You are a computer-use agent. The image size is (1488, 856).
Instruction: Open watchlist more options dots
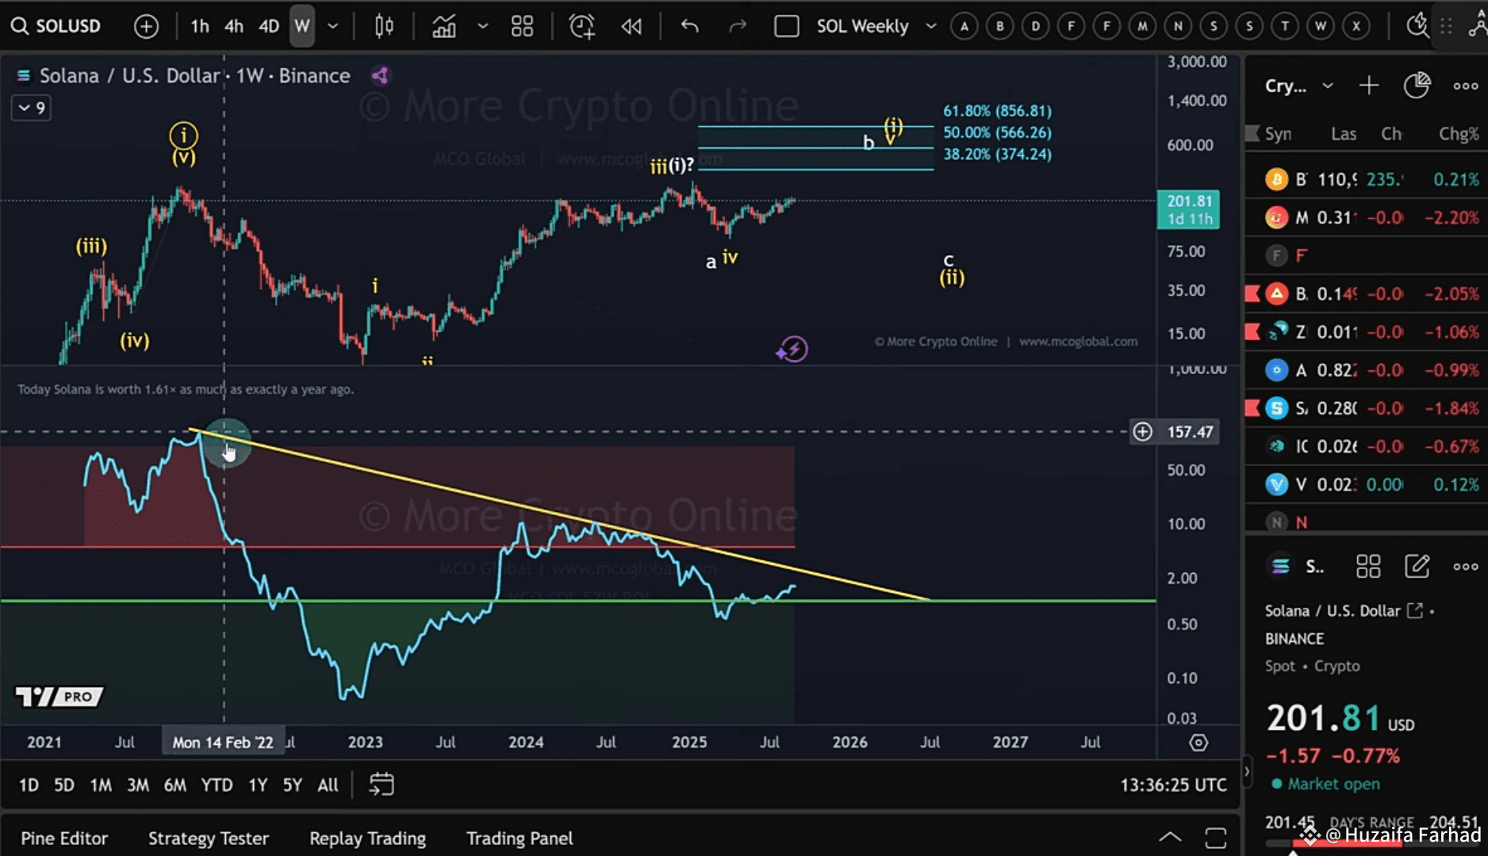pos(1465,86)
